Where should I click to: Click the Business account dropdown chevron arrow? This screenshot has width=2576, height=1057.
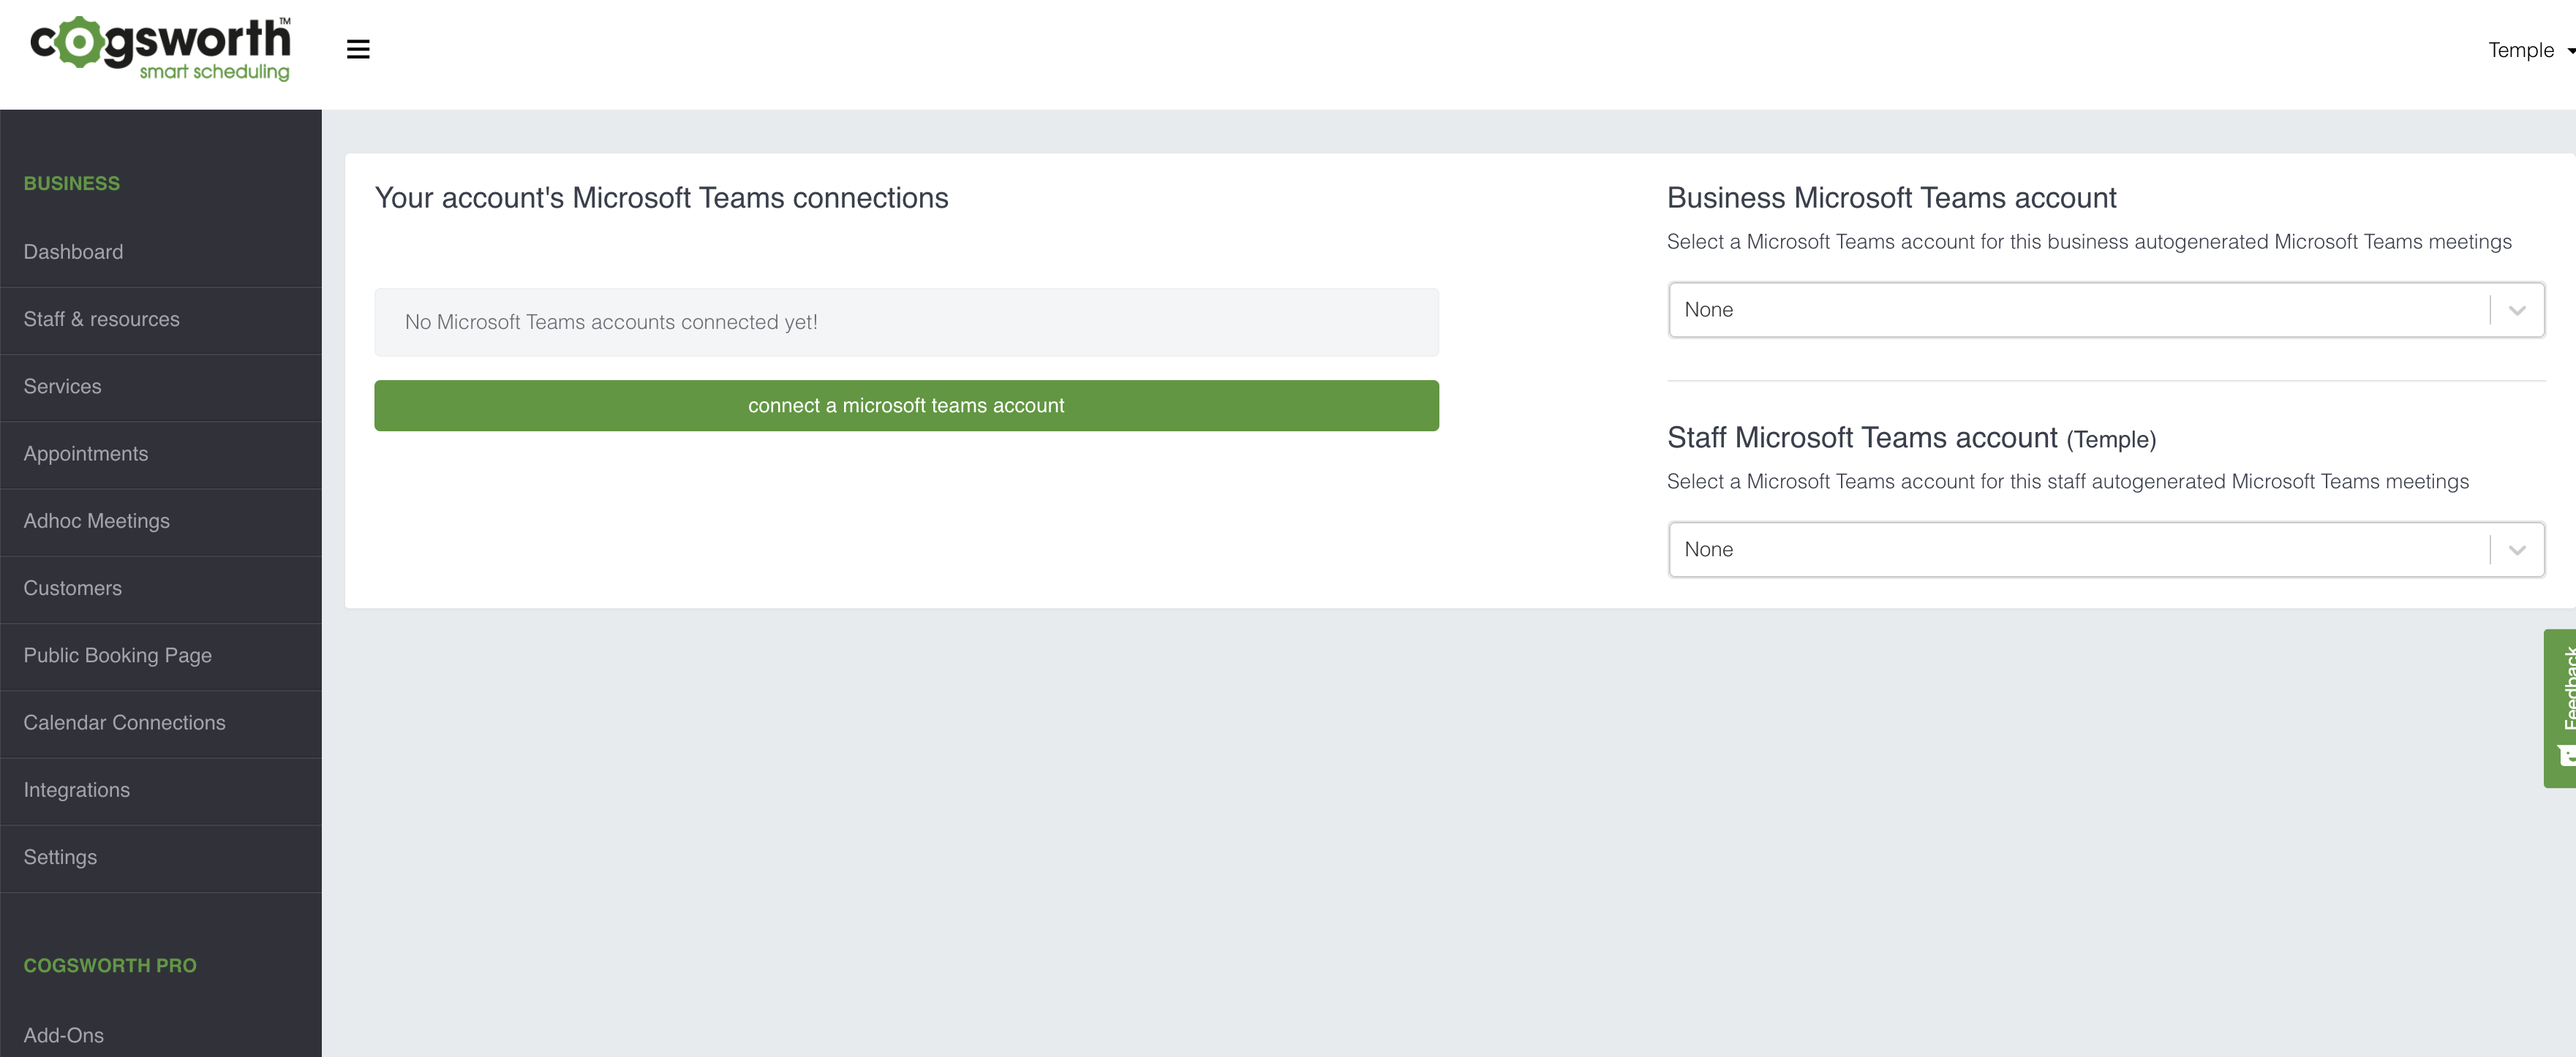(x=2517, y=311)
